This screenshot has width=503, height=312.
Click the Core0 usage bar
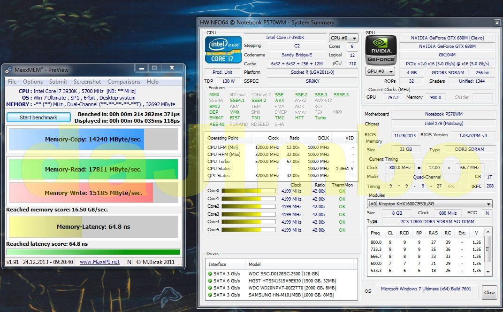point(249,191)
